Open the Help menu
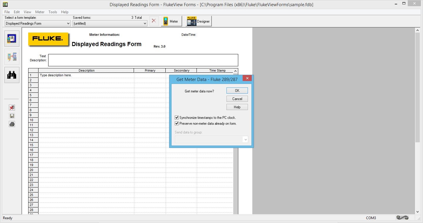Viewport: 423px width, 223px height. [x=65, y=12]
